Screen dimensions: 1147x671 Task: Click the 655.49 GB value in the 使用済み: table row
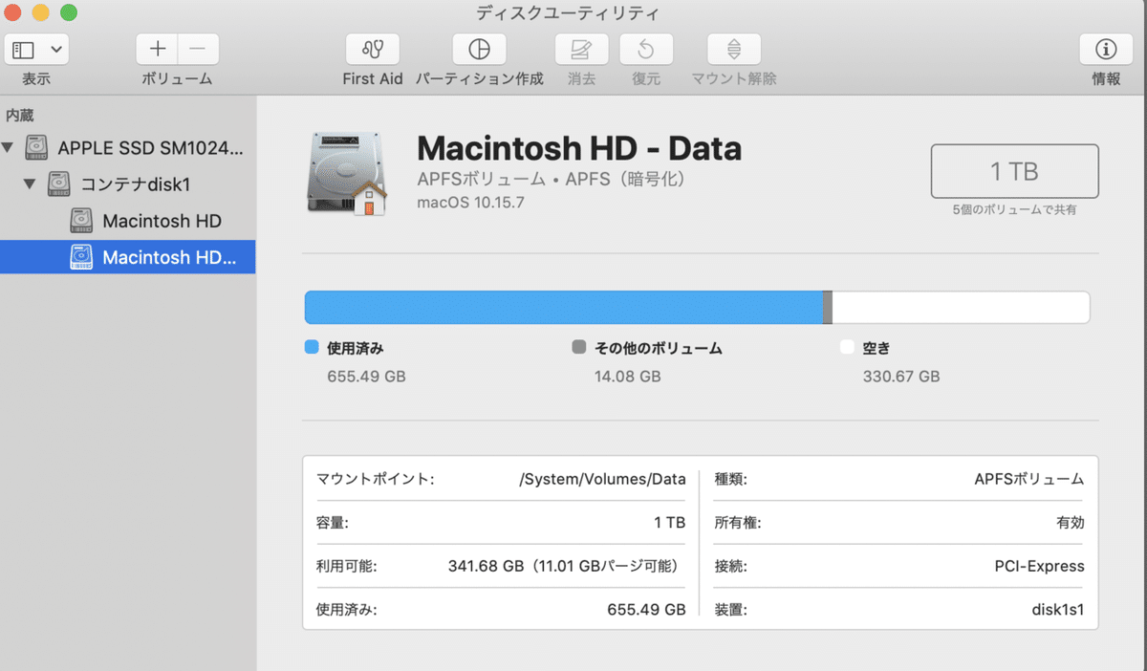pyautogui.click(x=646, y=609)
